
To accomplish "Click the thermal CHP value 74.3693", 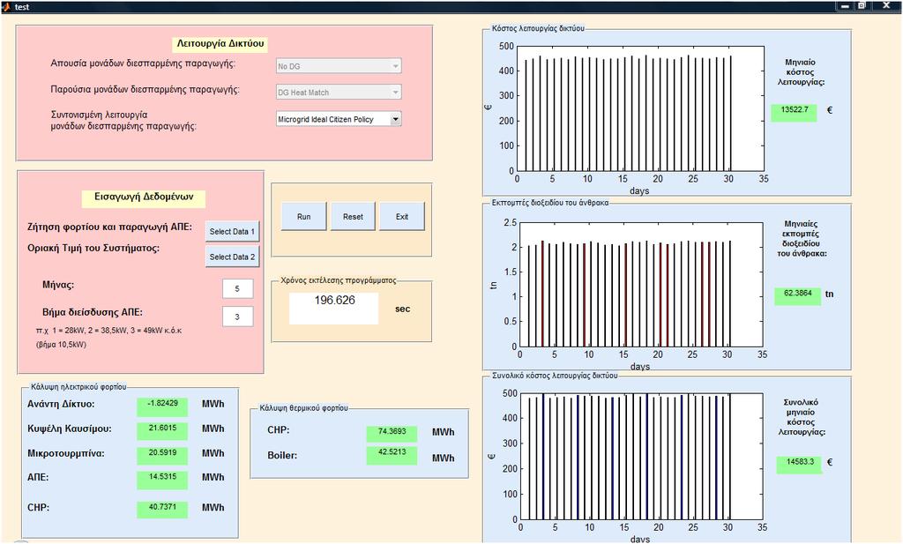I will pos(392,434).
